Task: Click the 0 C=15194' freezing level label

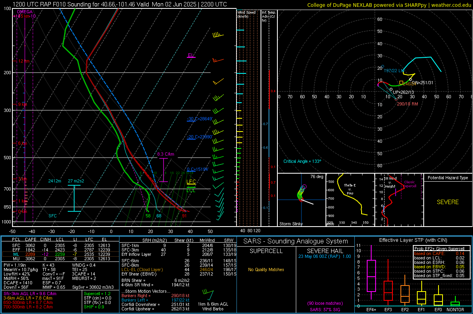Action: [198, 169]
